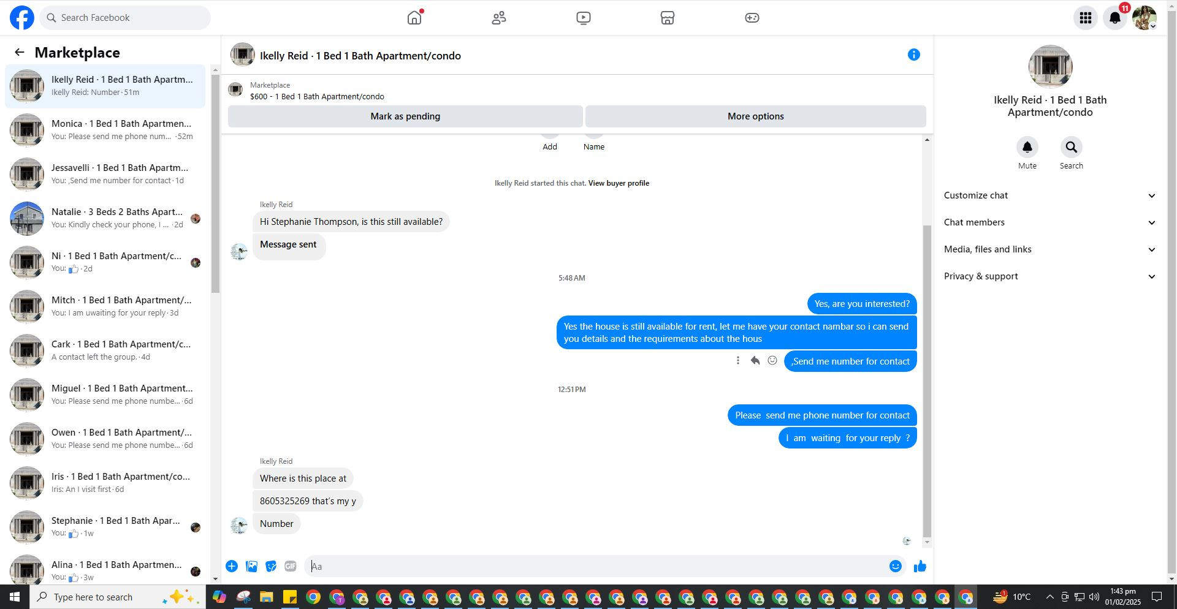Open the emoji picker in message box
The height and width of the screenshot is (609, 1177).
(896, 566)
